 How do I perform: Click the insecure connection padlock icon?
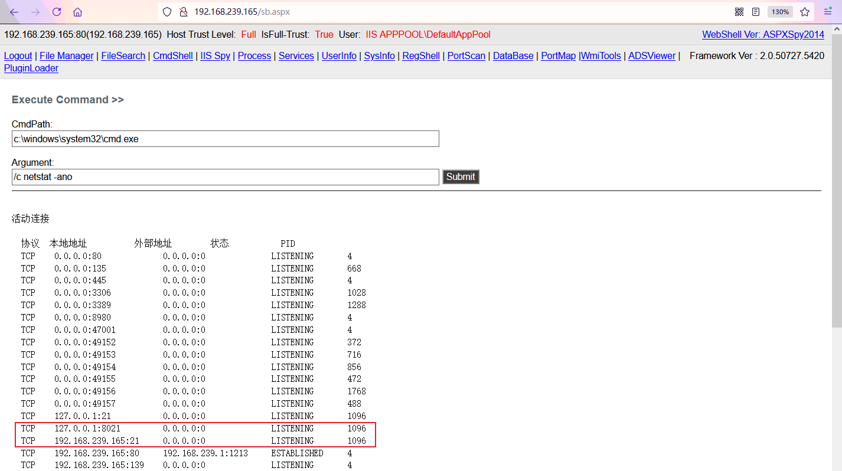[x=183, y=12]
